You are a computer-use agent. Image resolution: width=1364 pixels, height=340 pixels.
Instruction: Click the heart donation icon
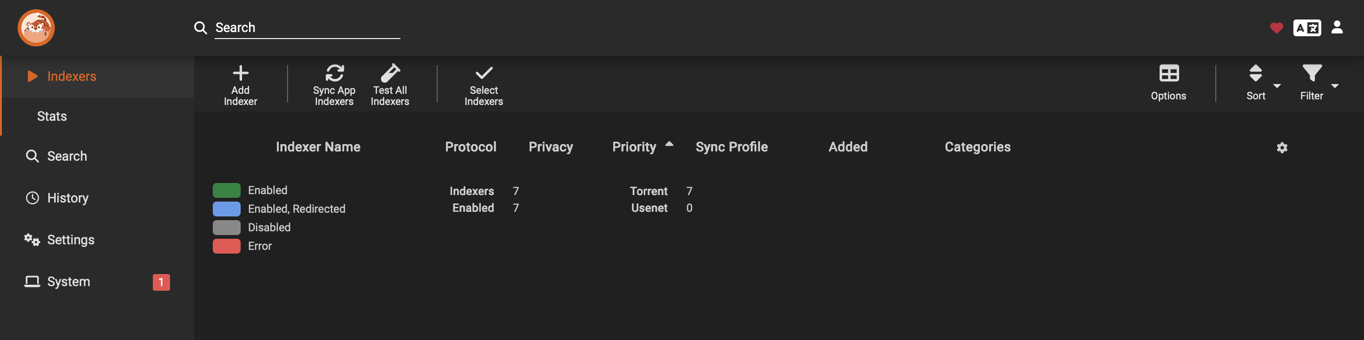(1276, 28)
